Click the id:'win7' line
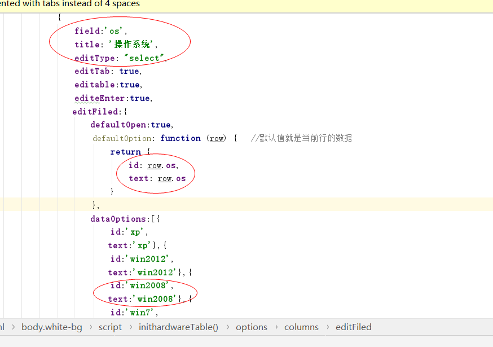Screen dimensions: 493x347 pos(134,313)
